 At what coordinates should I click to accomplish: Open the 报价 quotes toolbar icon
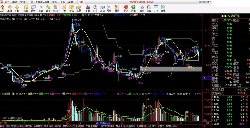click(26, 8)
